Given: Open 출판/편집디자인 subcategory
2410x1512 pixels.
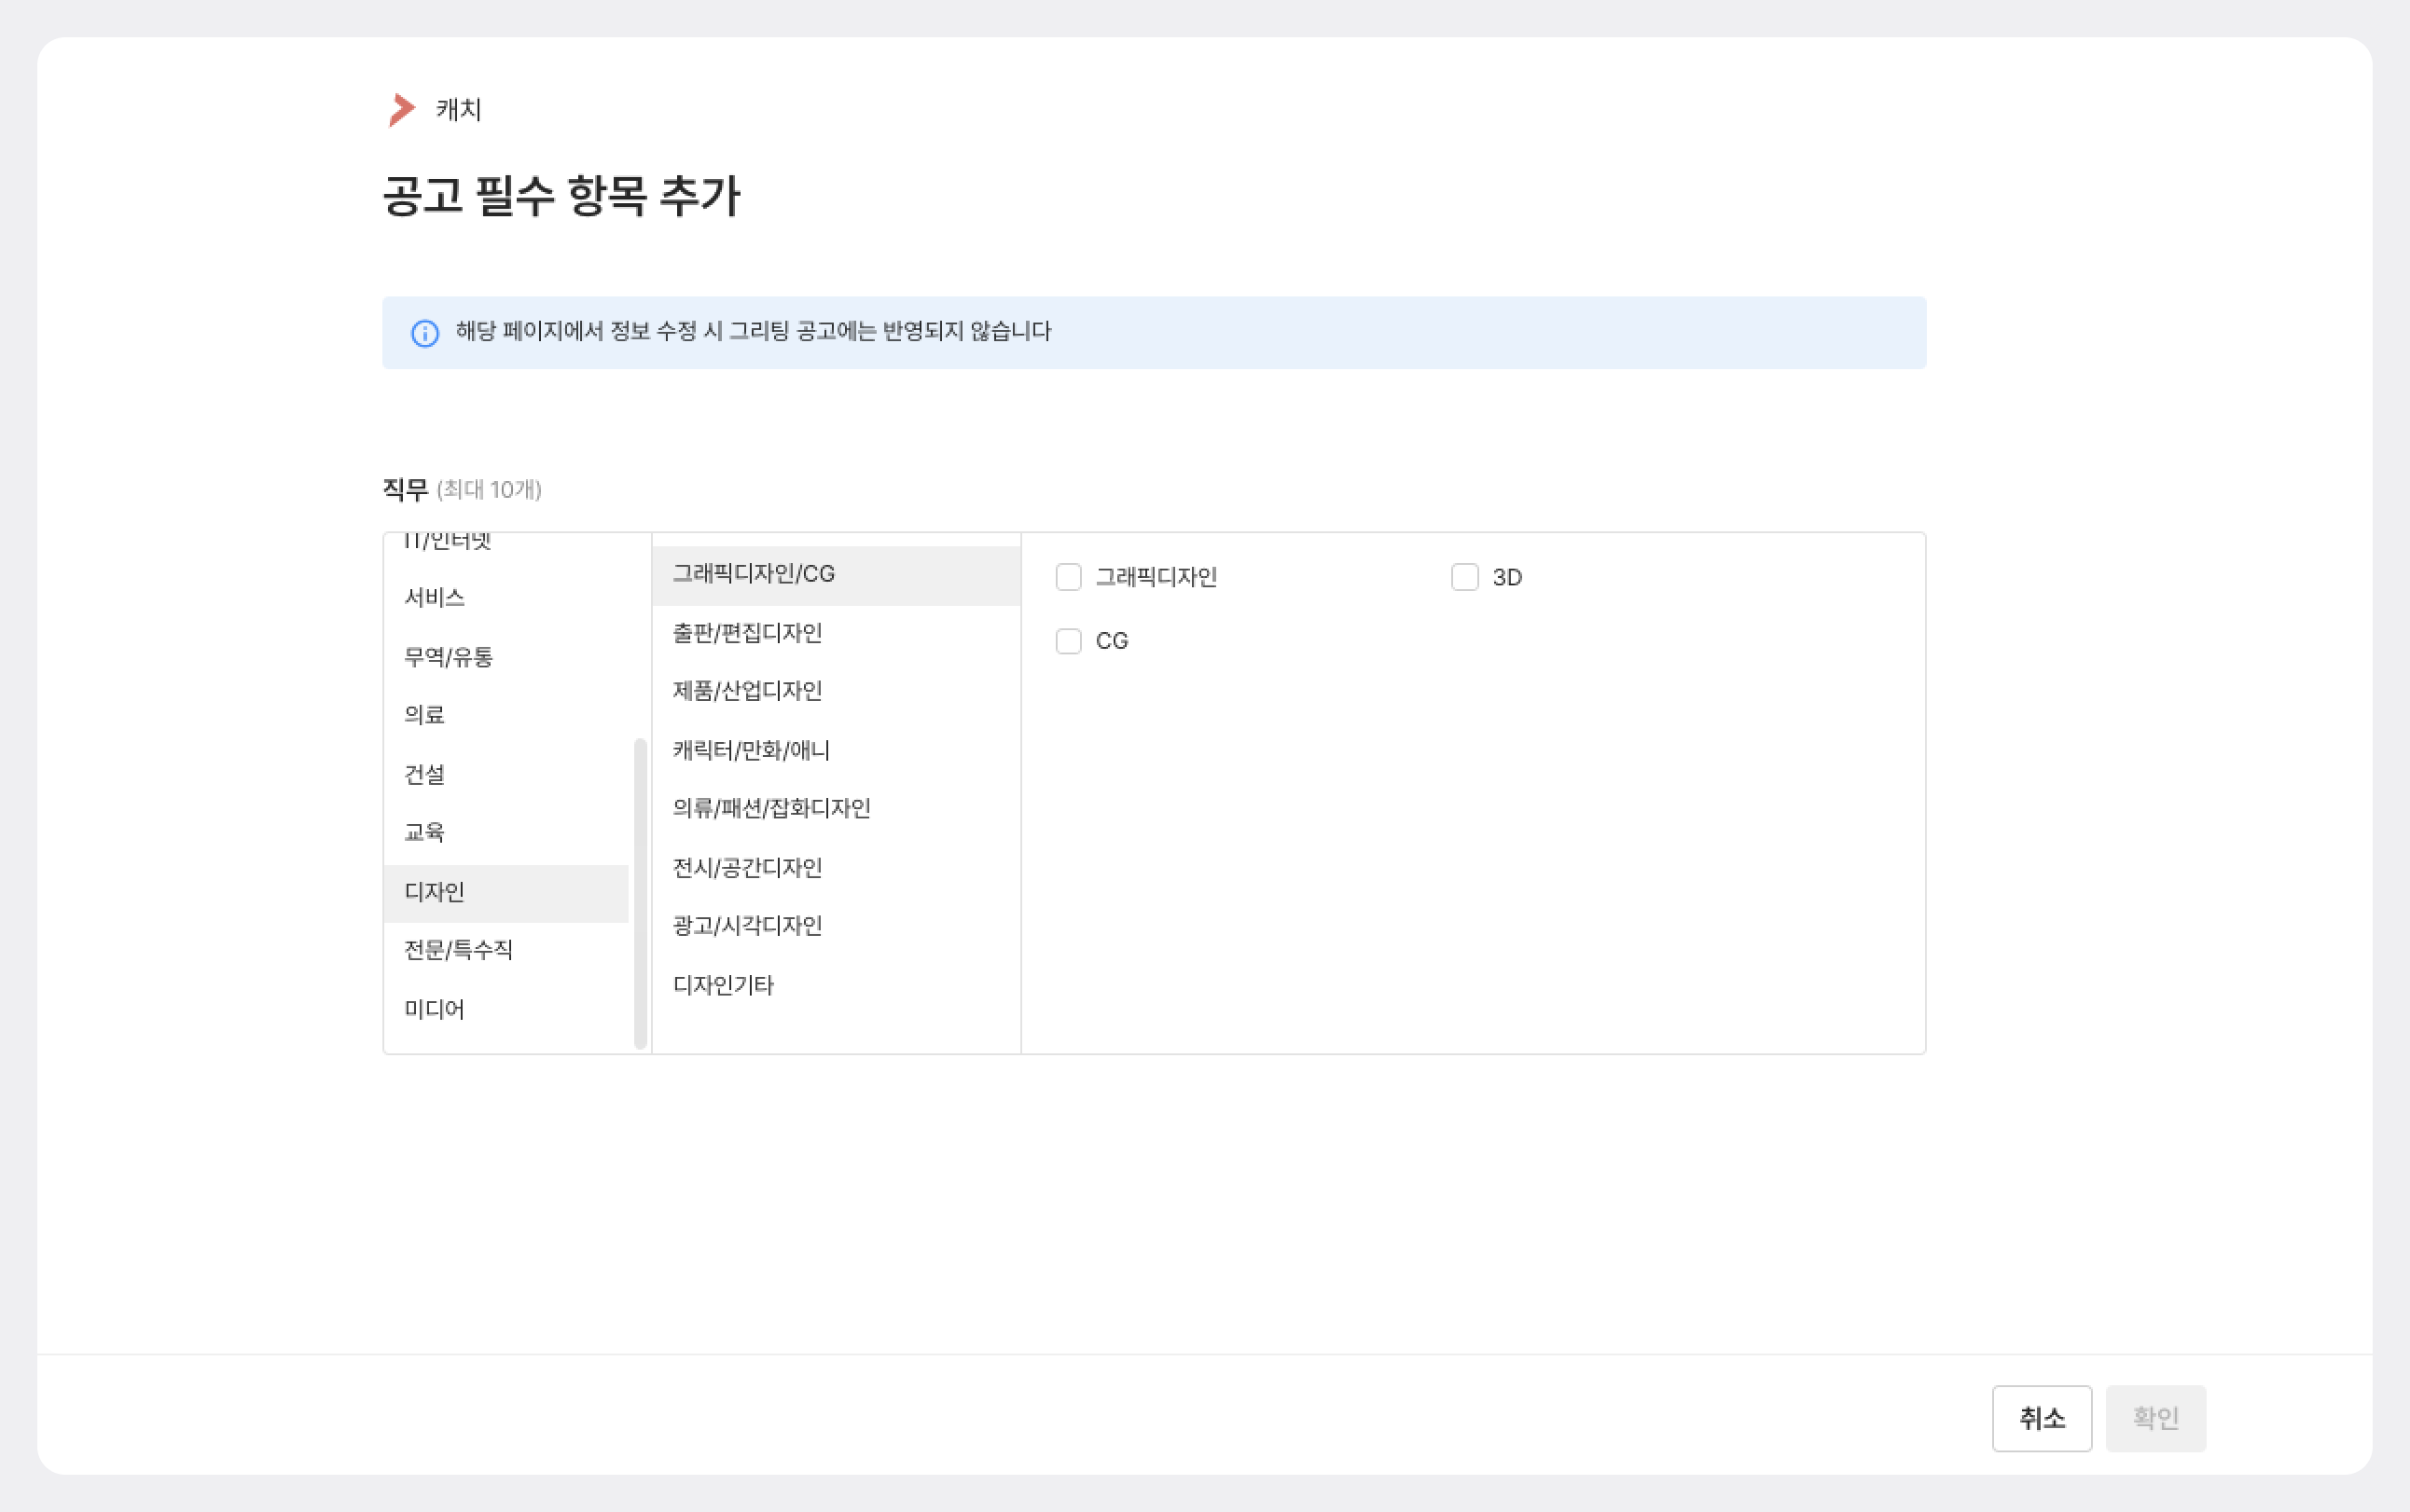Looking at the screenshot, I should coord(747,633).
